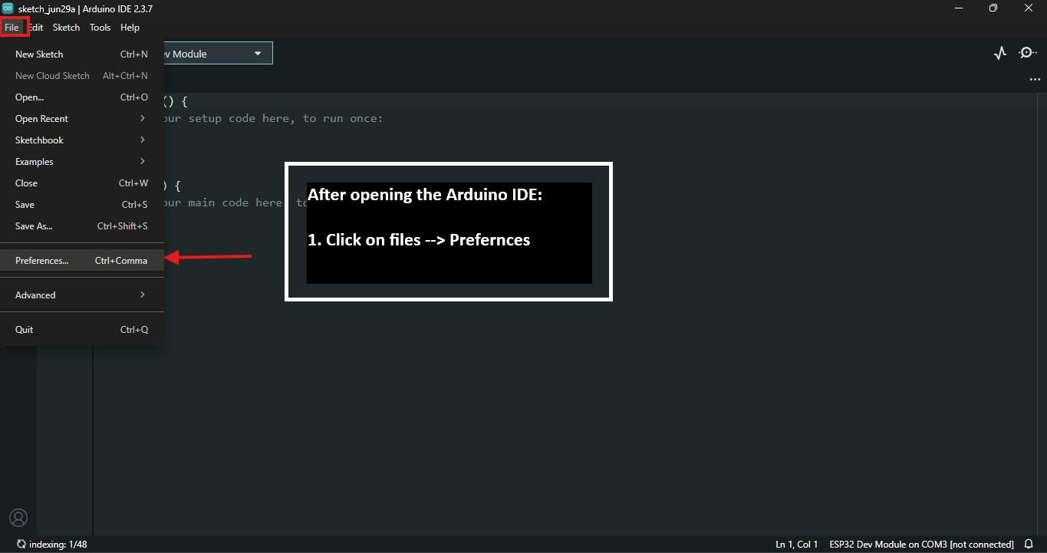Click the three-dots more options icon
Viewport: 1047px width, 553px height.
(x=1035, y=79)
